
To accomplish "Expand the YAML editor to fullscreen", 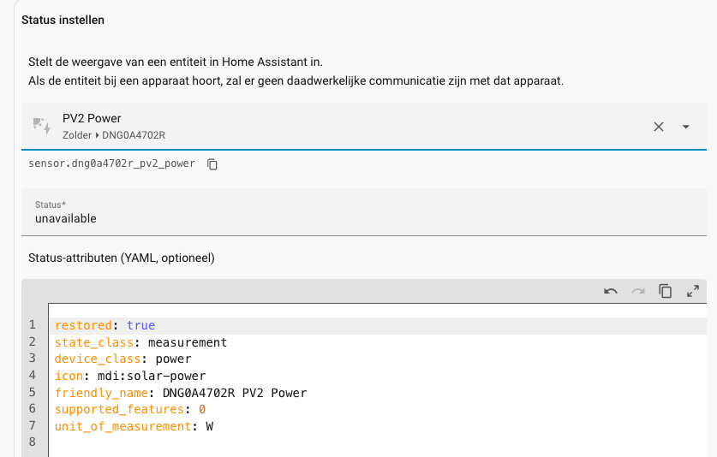I will 693,291.
